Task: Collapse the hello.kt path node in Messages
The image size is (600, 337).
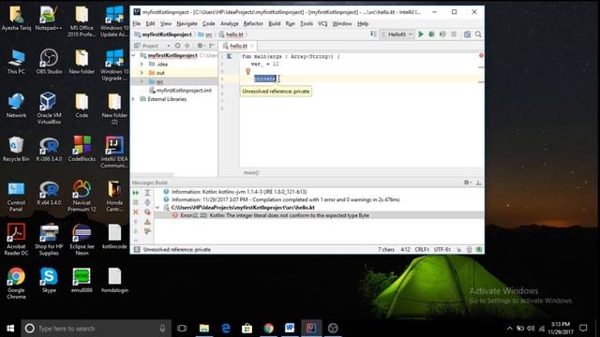Action: pyautogui.click(x=157, y=208)
